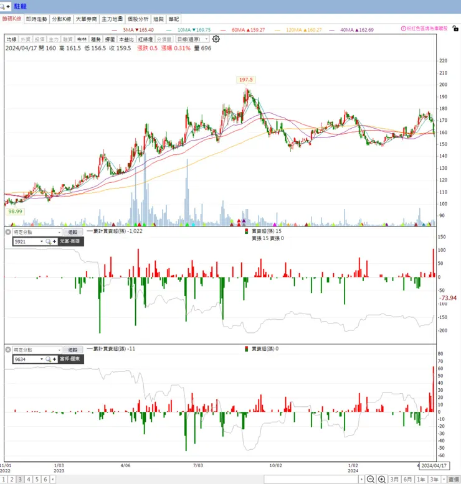Image resolution: width=461 pixels, height=484 pixels.
Task: Click the right arrow on bottom scrollbar
Action: [x=361, y=480]
